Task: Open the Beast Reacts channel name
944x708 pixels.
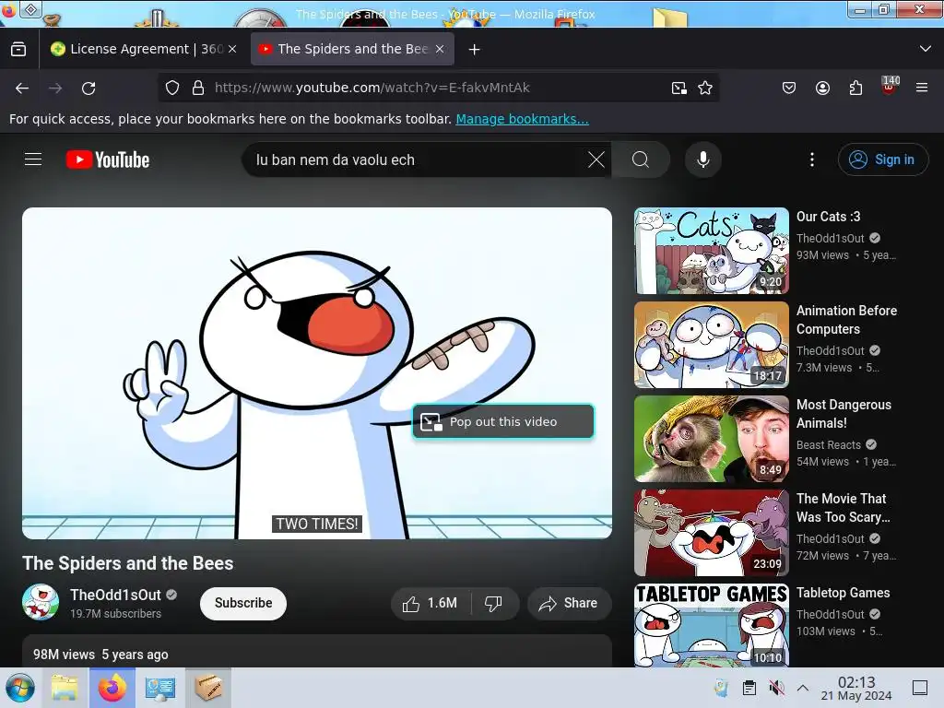Action: 829,445
